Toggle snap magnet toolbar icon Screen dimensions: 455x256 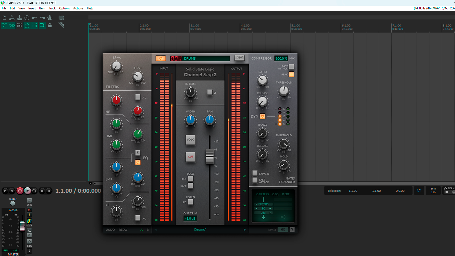[x=42, y=25]
